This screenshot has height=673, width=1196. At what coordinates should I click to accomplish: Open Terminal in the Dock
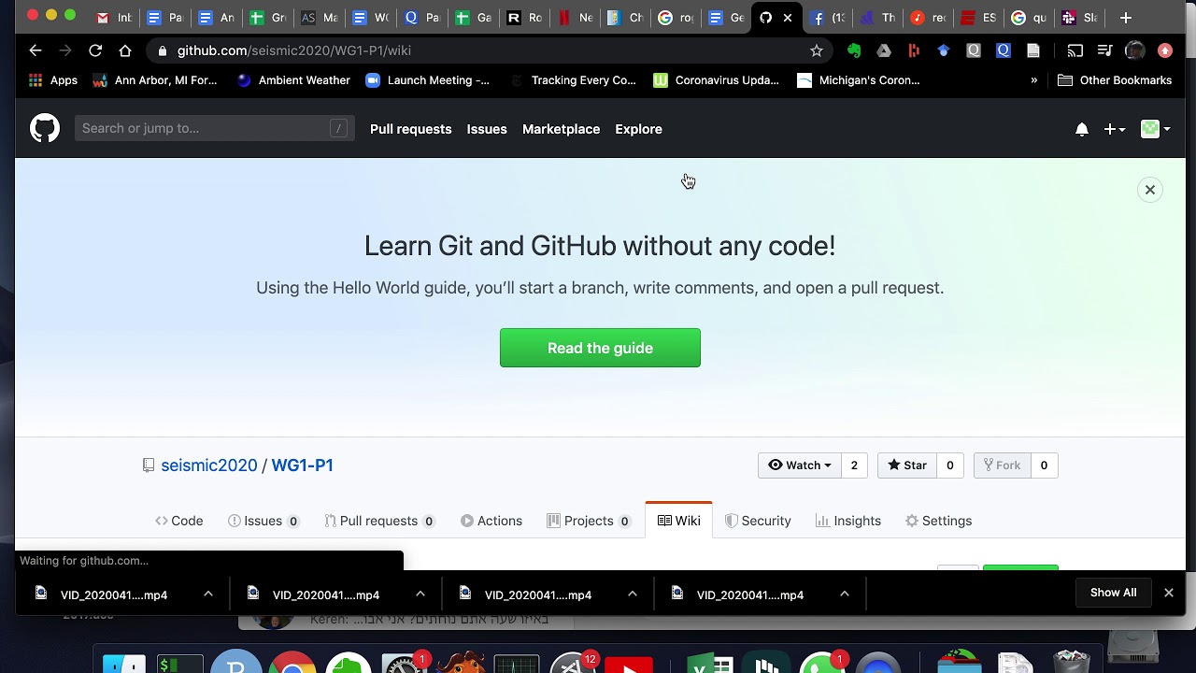[x=179, y=663]
